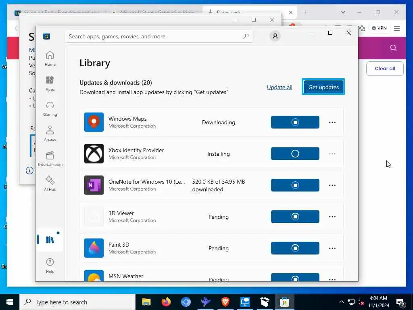413x310 pixels.
Task: Click the OneNote app icon
Action: pyautogui.click(x=94, y=185)
